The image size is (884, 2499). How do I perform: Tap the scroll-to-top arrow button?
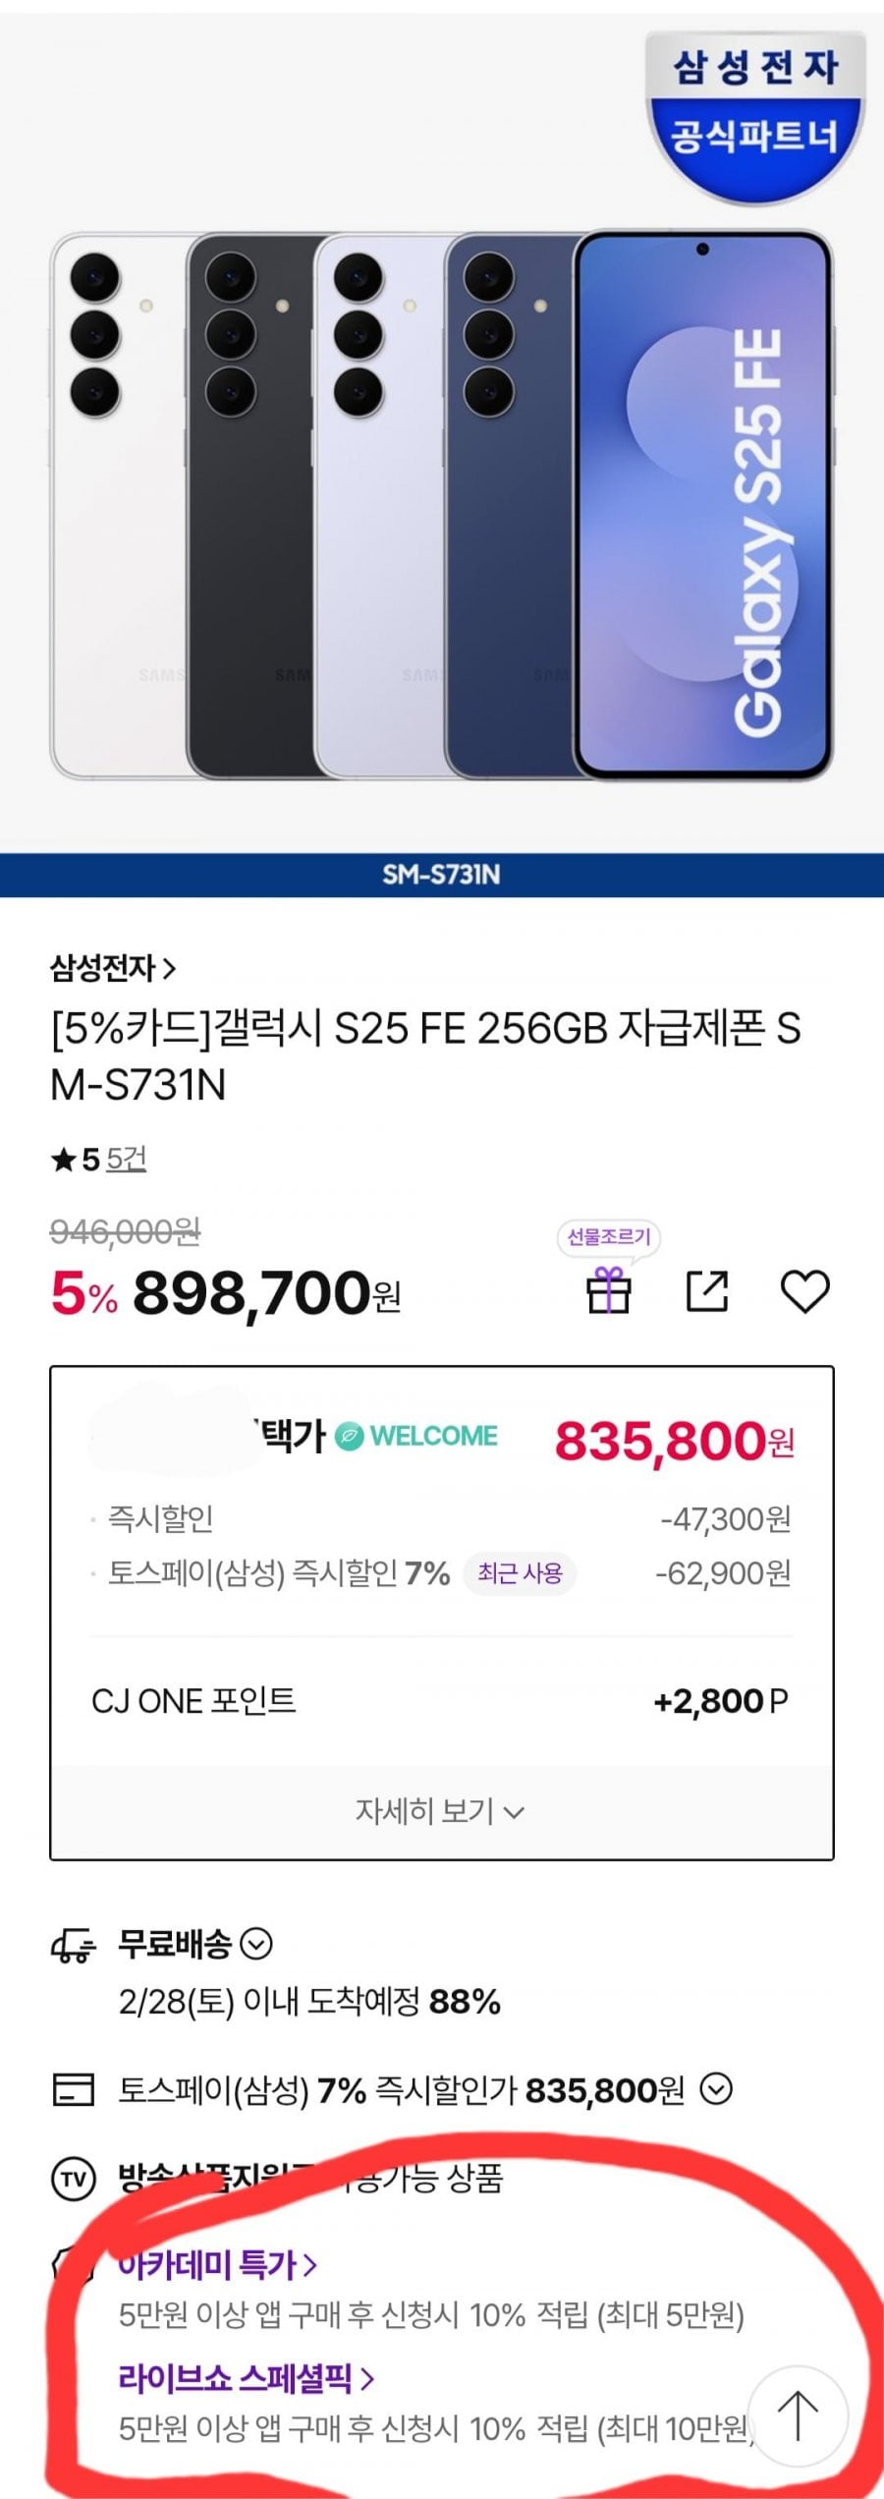tap(798, 2414)
